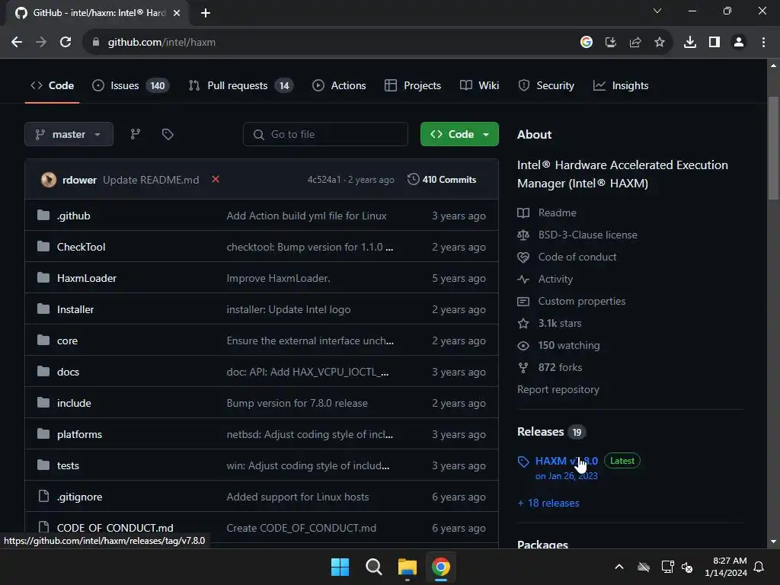This screenshot has width=780, height=585.
Task: Focus the Go to file search field
Action: pyautogui.click(x=325, y=134)
